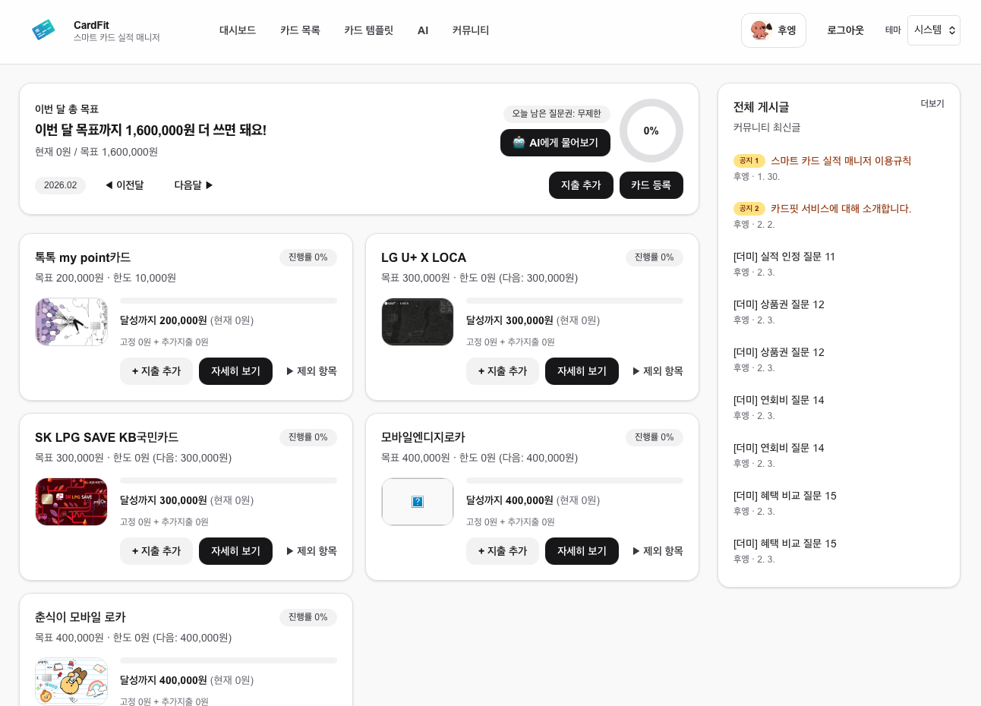
Task: Open the 커뮤니티 menu item
Action: click(470, 30)
